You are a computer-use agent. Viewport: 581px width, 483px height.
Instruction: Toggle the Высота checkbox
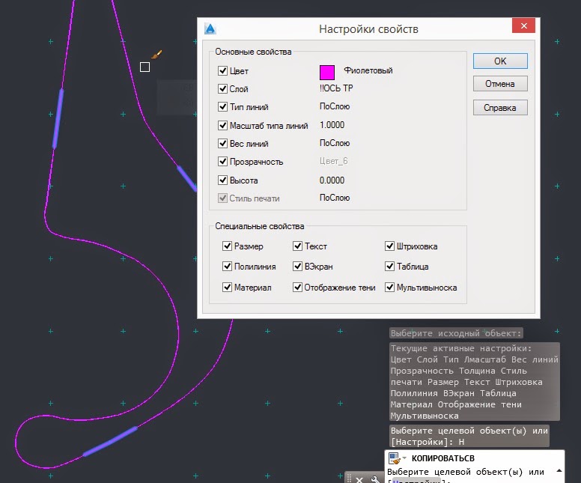[222, 180]
